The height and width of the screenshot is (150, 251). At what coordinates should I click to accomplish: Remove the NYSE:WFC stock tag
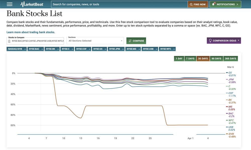(173, 49)
